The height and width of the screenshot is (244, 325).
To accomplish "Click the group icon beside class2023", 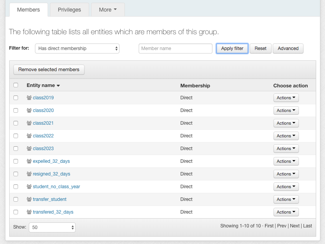I will tap(29, 149).
